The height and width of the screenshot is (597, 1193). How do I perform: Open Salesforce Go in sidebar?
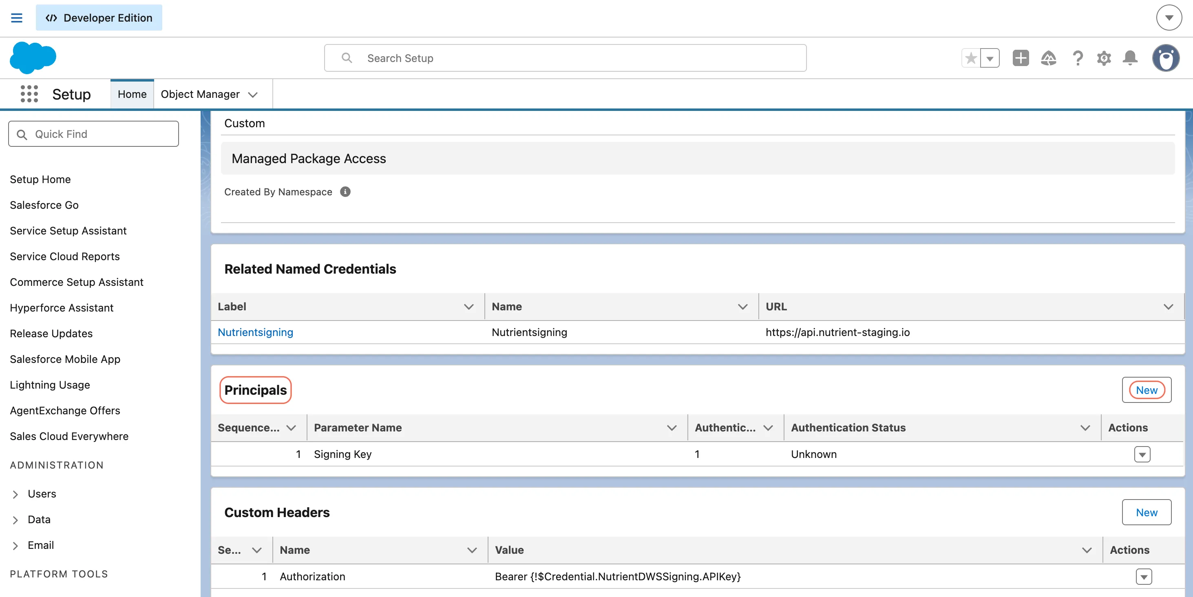[44, 205]
